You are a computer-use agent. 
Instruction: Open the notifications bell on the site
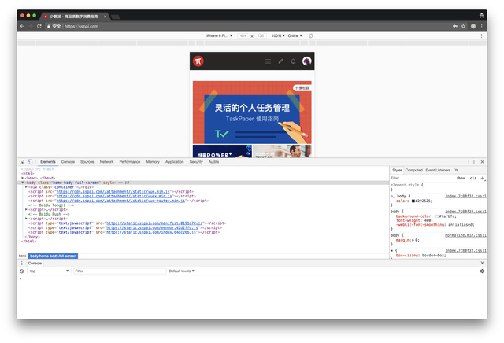[293, 61]
